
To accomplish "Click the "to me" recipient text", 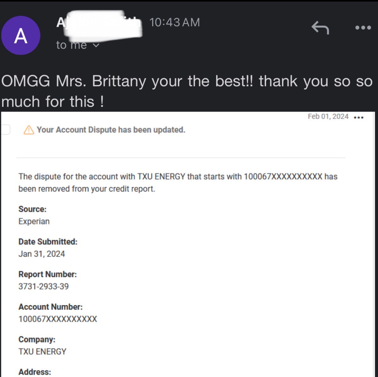I will click(71, 45).
